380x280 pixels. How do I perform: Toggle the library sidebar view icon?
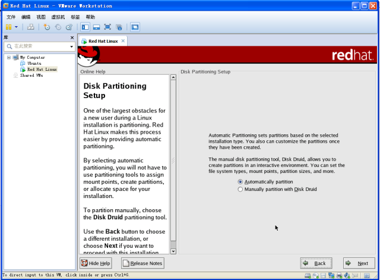(x=85, y=27)
